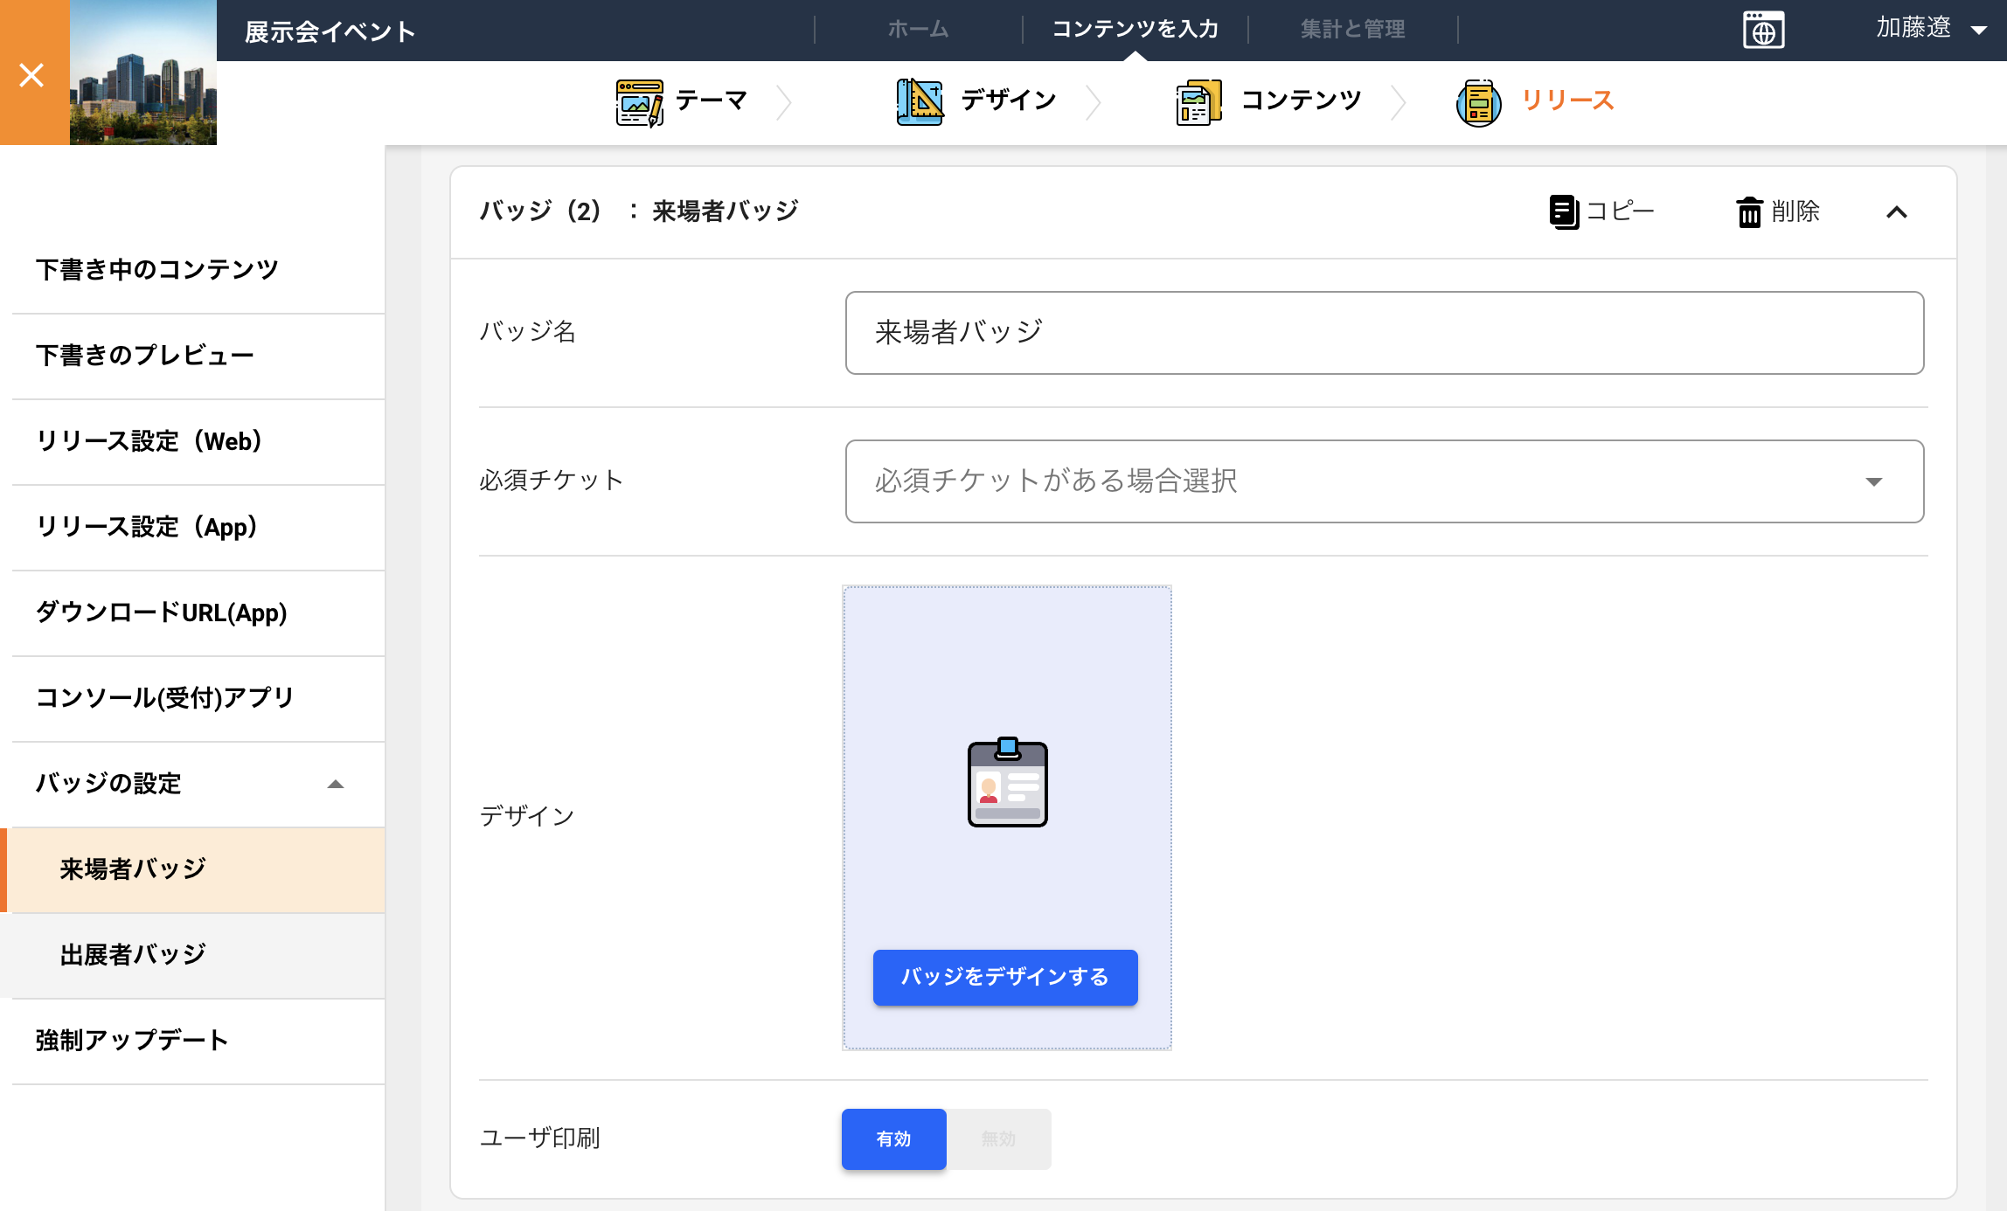Click the コンテンツ step icon
Image resolution: width=2007 pixels, height=1211 pixels.
click(1198, 102)
